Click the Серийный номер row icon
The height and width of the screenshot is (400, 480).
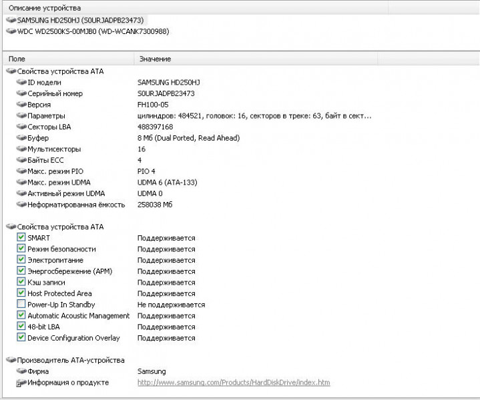point(21,93)
